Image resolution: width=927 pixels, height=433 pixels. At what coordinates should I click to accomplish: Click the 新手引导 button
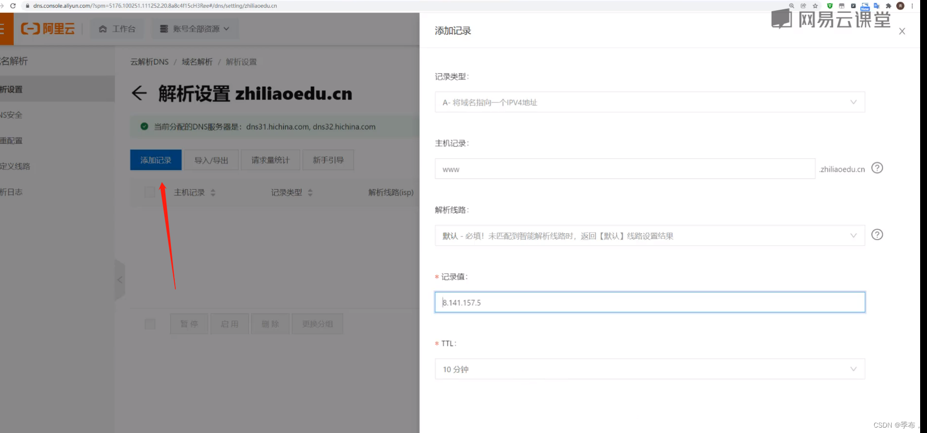(328, 160)
